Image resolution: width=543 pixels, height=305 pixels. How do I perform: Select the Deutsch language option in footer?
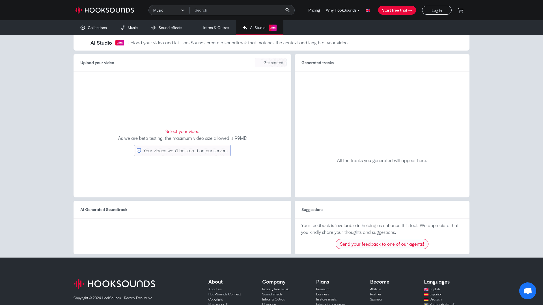tap(435, 299)
